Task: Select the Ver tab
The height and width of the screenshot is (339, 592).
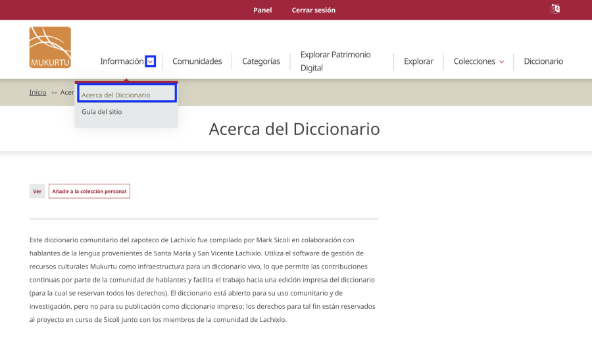Action: coord(37,192)
